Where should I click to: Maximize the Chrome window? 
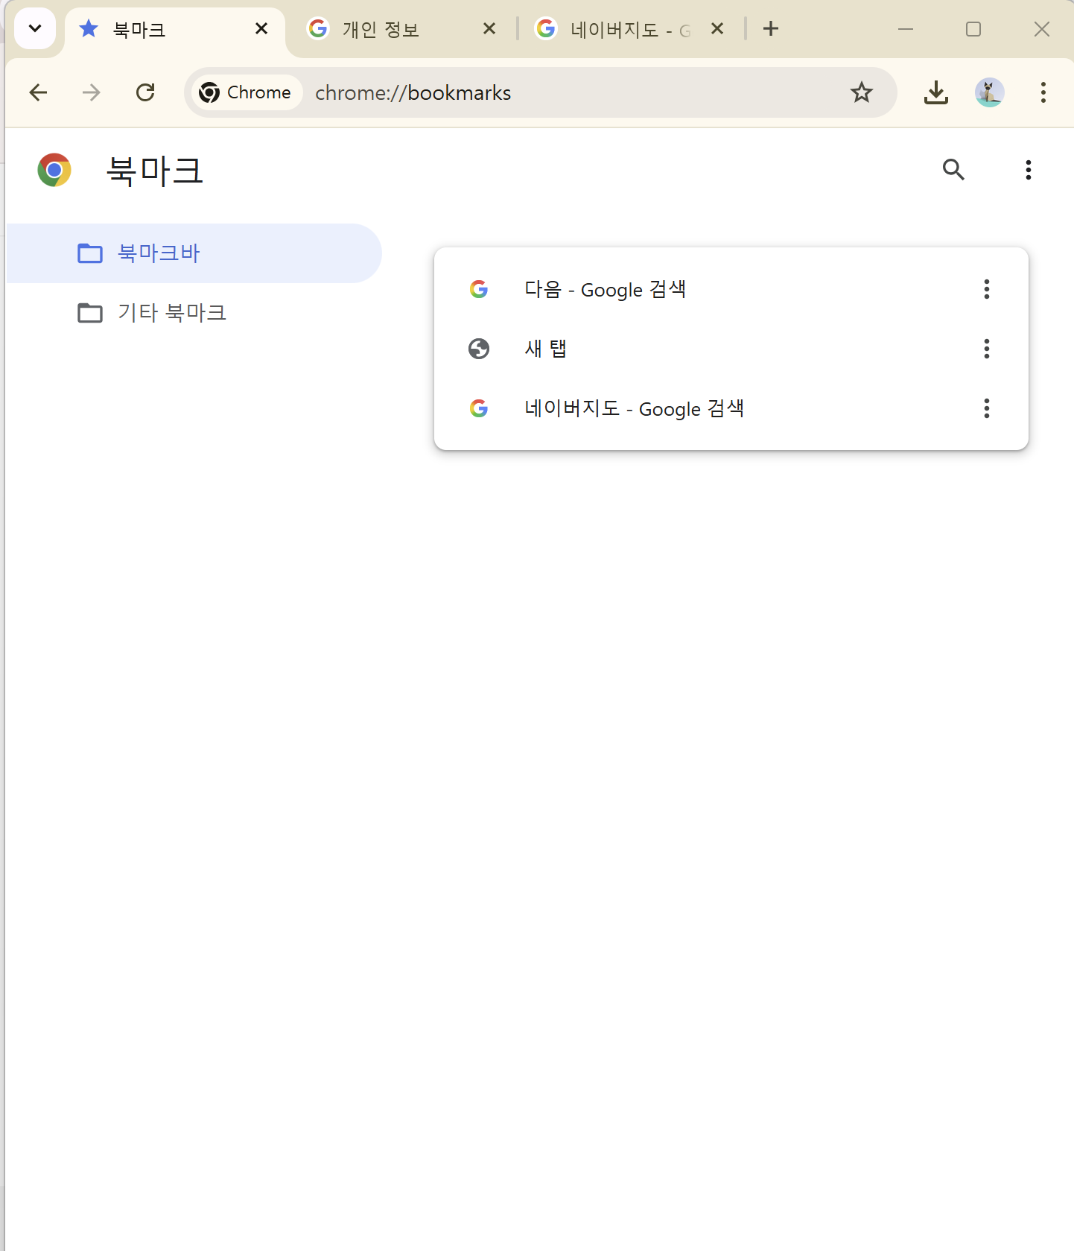click(x=973, y=29)
